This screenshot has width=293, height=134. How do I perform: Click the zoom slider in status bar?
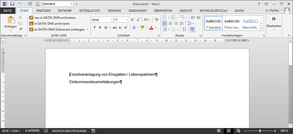[260, 131]
